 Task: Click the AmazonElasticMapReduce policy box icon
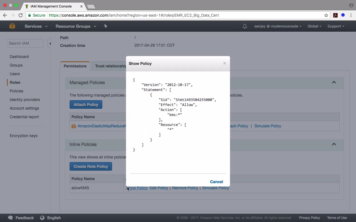pyautogui.click(x=74, y=126)
